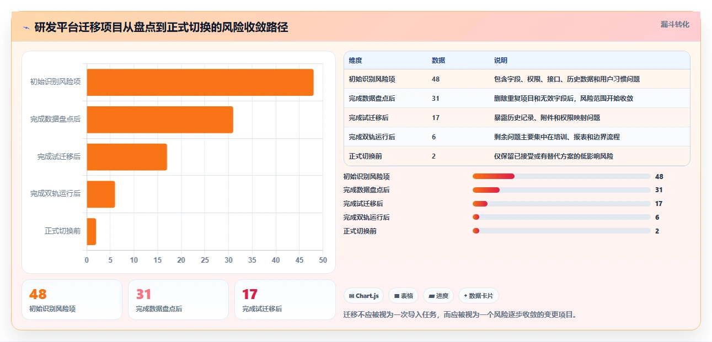
Task: Click the table value 17
Action: pyautogui.click(x=436, y=118)
